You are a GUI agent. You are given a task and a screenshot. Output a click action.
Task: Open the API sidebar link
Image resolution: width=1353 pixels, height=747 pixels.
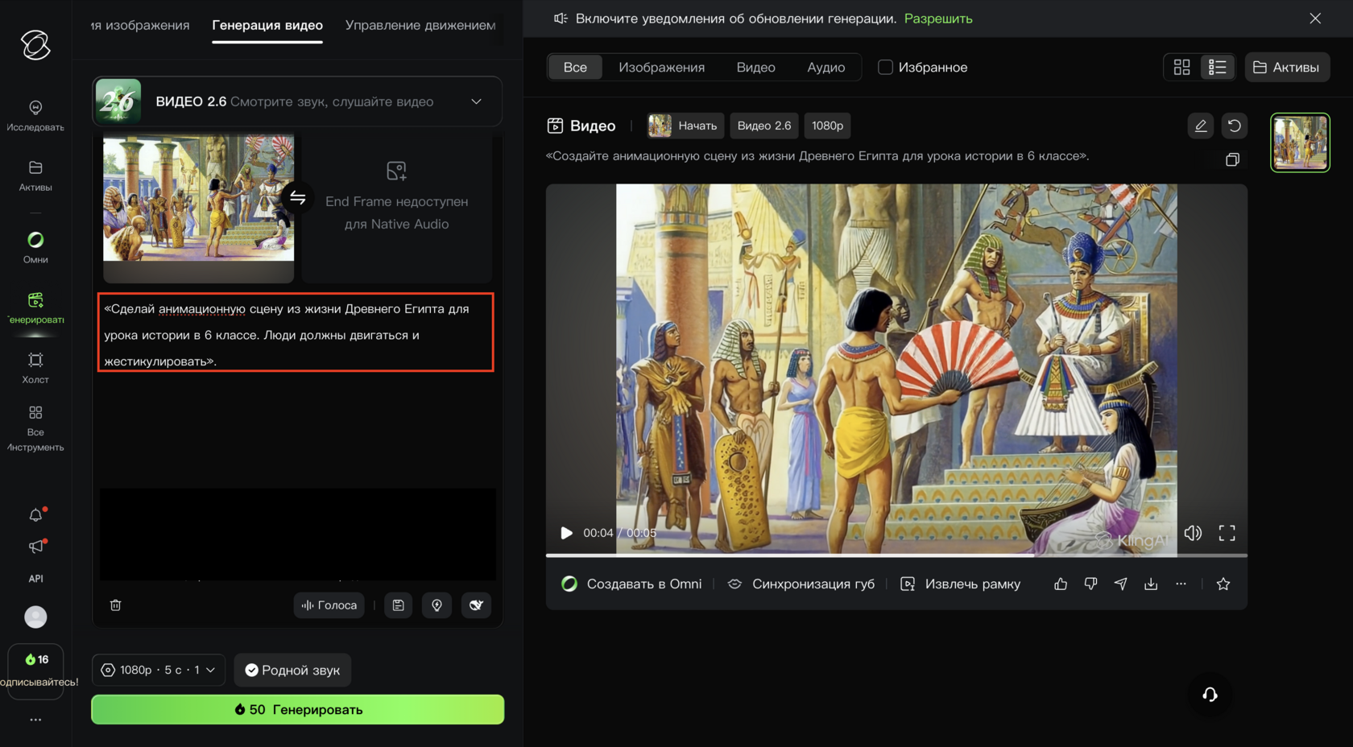point(35,579)
